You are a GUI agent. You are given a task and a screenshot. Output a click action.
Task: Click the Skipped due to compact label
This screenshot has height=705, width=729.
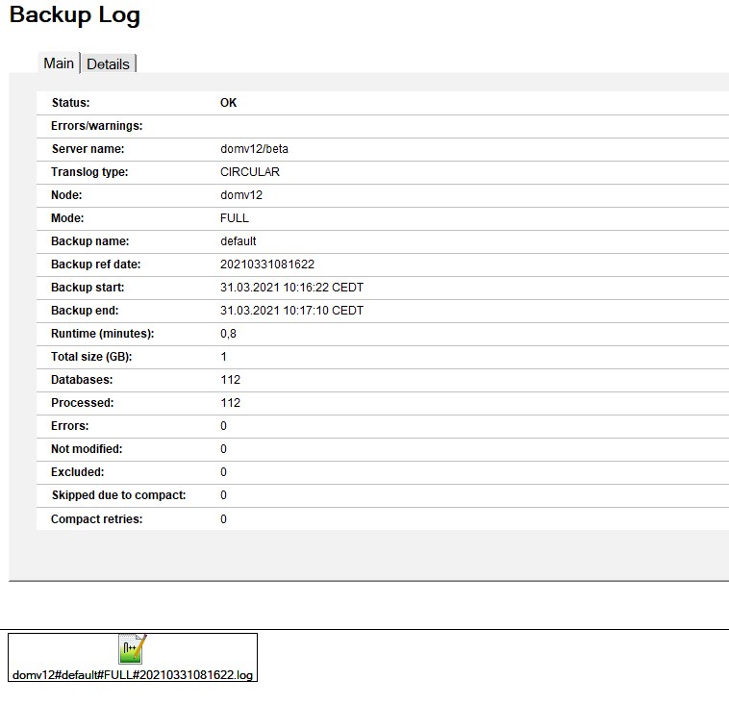(118, 495)
